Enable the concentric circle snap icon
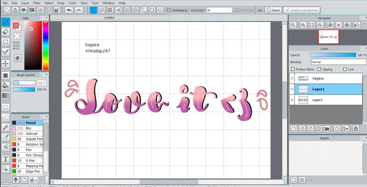The width and height of the screenshot is (367, 187). click(135, 10)
